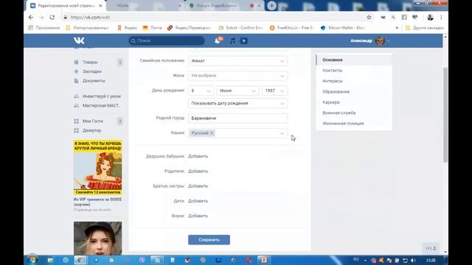The height and width of the screenshot is (265, 472).
Task: Expand the Семейное положение dropdown
Action: [x=237, y=60]
